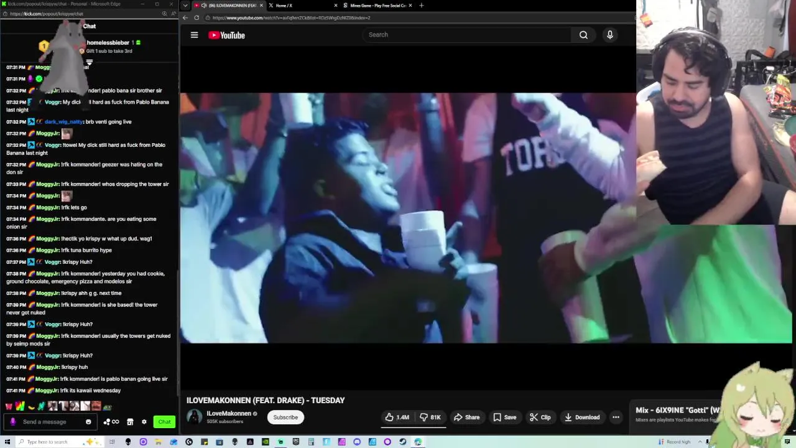Close the Mines Game tab
This screenshot has width=796, height=448.
click(x=410, y=6)
